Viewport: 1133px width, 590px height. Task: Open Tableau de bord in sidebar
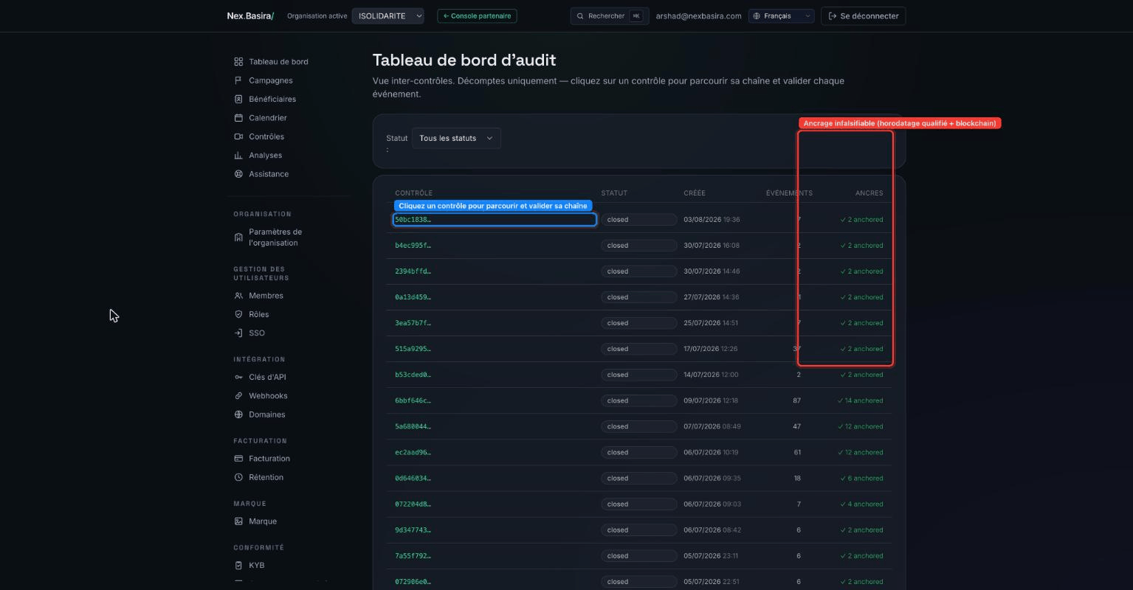[x=271, y=62]
